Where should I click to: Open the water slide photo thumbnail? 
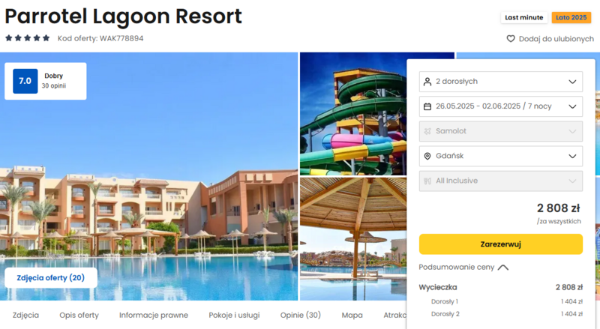352,114
